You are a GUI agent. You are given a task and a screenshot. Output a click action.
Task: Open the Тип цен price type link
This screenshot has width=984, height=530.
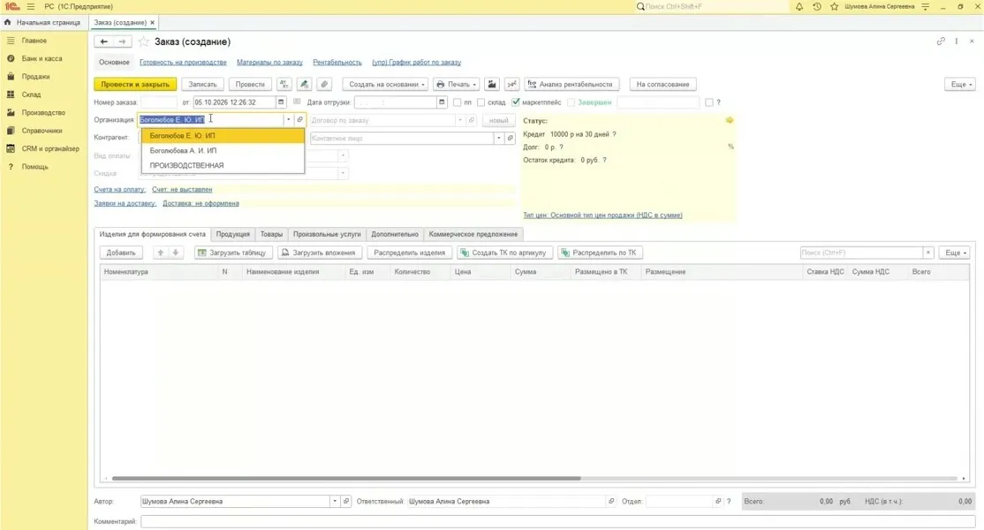(x=602, y=216)
